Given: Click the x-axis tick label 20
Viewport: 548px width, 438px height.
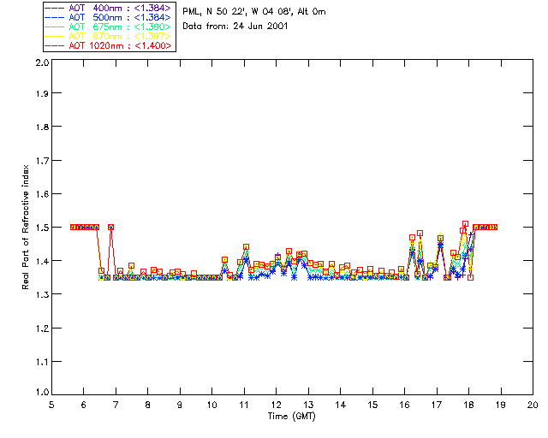Looking at the screenshot, I should click(533, 405).
